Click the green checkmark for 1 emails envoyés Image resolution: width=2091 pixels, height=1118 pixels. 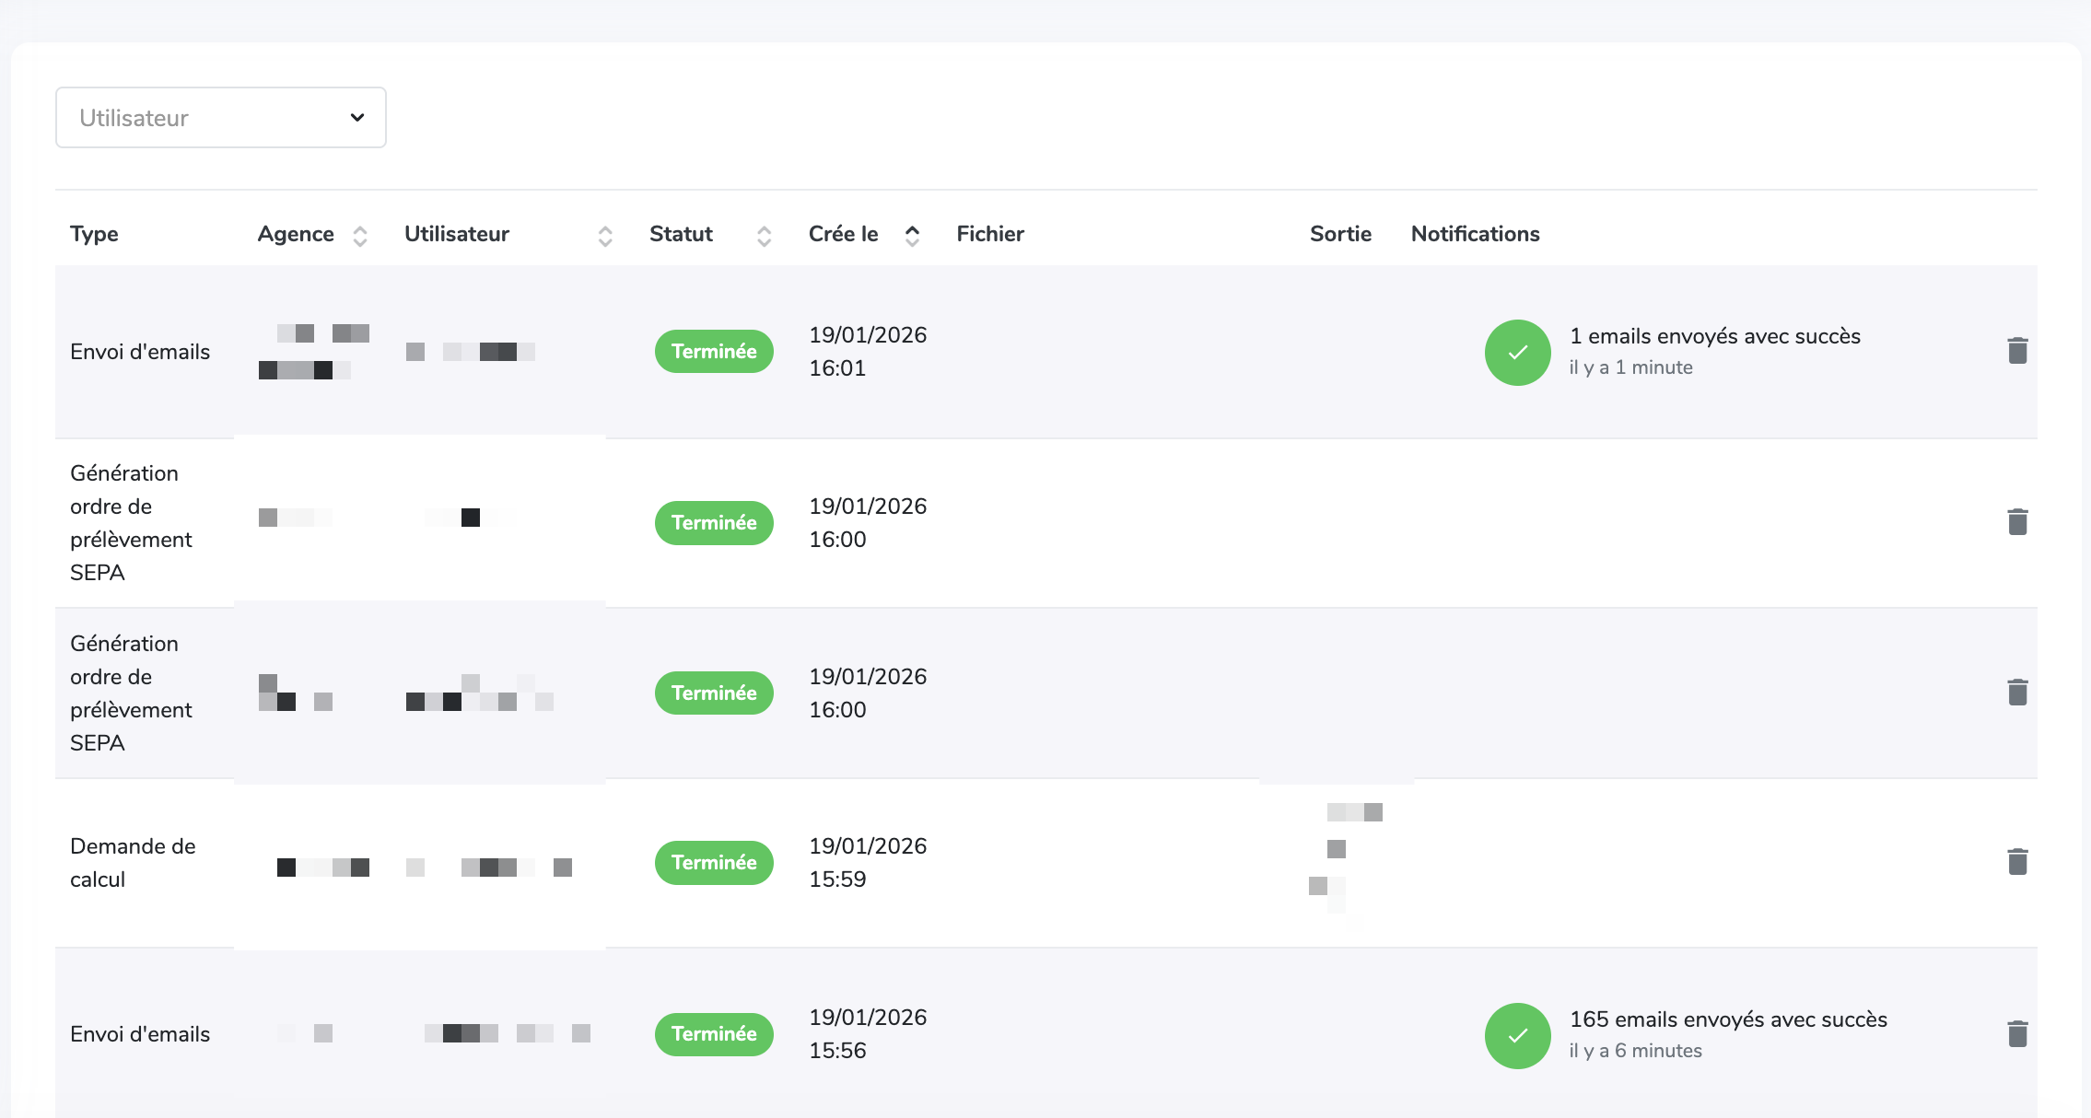[1516, 352]
